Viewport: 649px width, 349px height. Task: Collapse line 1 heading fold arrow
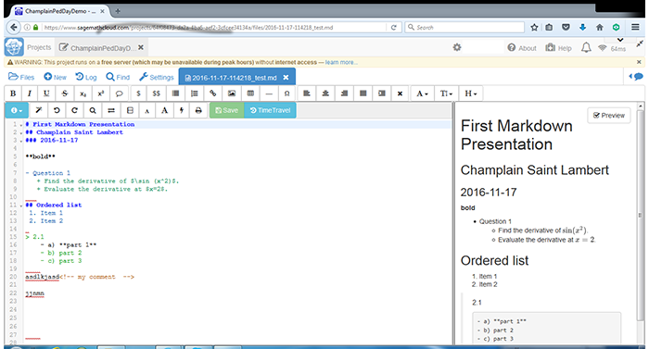click(21, 125)
